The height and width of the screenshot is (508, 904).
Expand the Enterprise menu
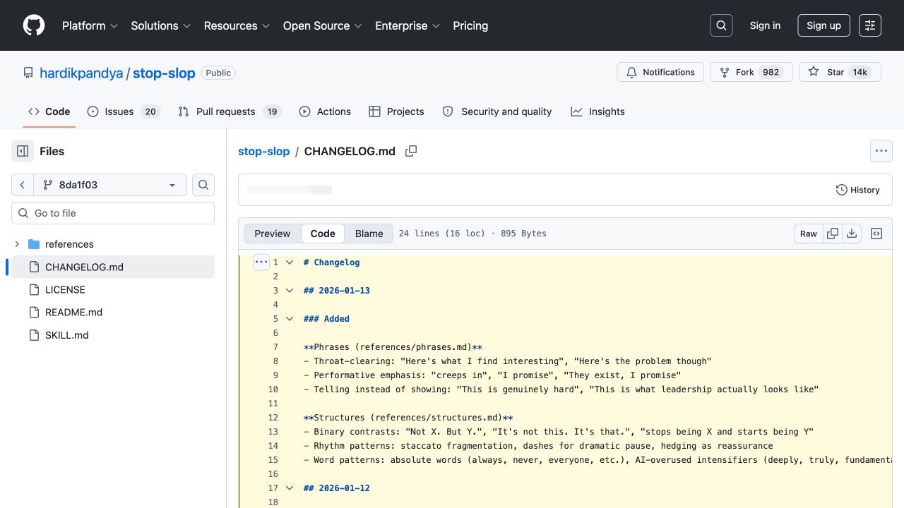(x=408, y=25)
